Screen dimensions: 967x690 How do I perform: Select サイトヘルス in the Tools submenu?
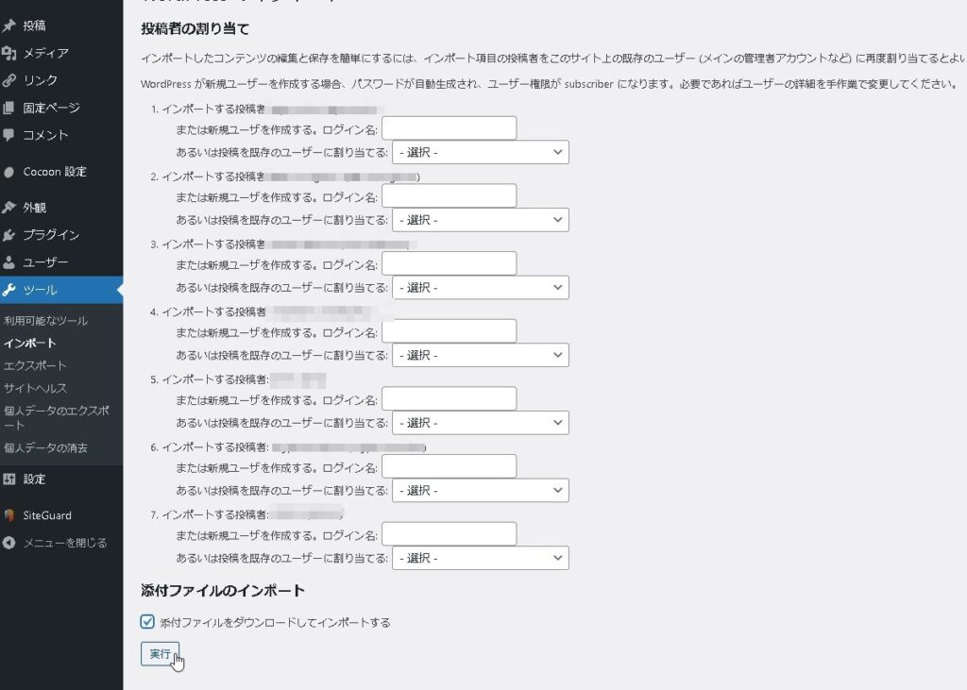pos(36,388)
